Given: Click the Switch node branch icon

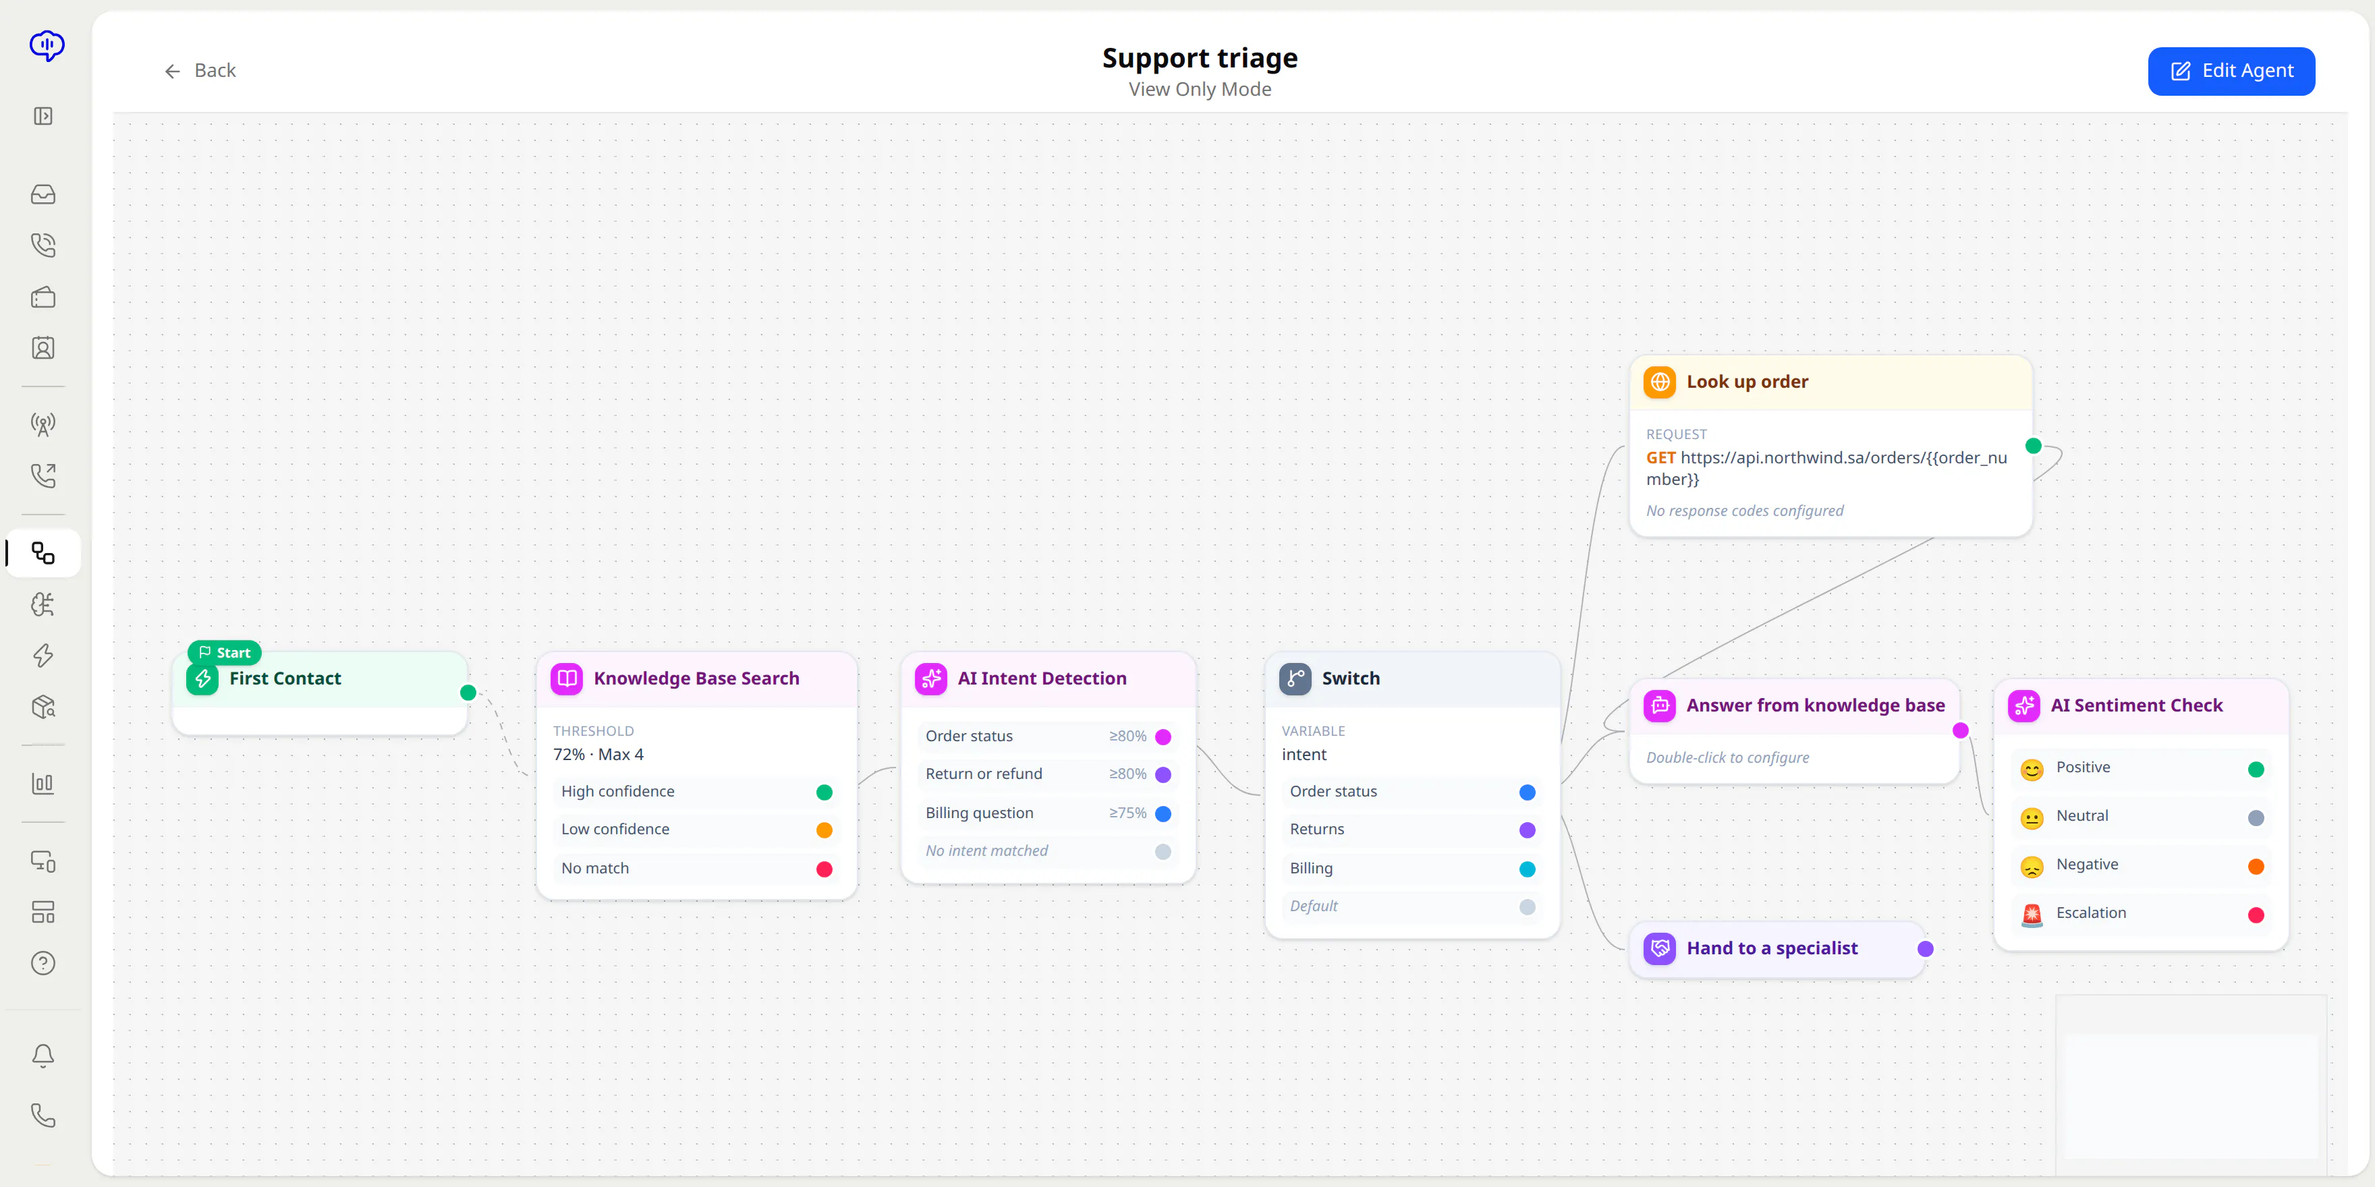Looking at the screenshot, I should pyautogui.click(x=1295, y=679).
